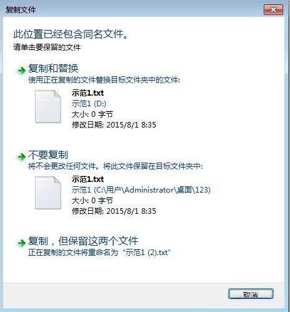Click the C:\用户\Administrator\桌面\123 path text
The height and width of the screenshot is (312, 290).
coord(152,190)
